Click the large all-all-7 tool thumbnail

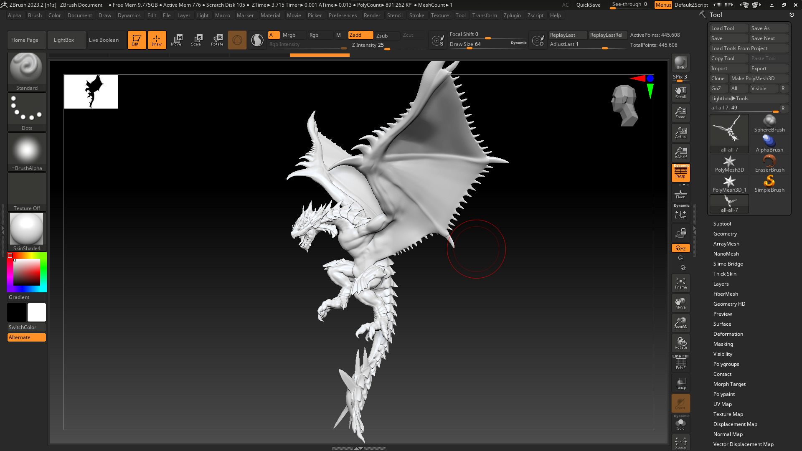[x=729, y=134]
